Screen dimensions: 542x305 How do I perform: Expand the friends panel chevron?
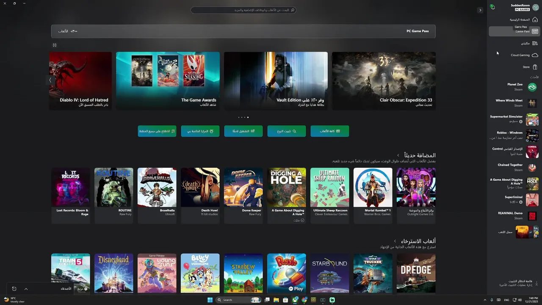(x=26, y=288)
